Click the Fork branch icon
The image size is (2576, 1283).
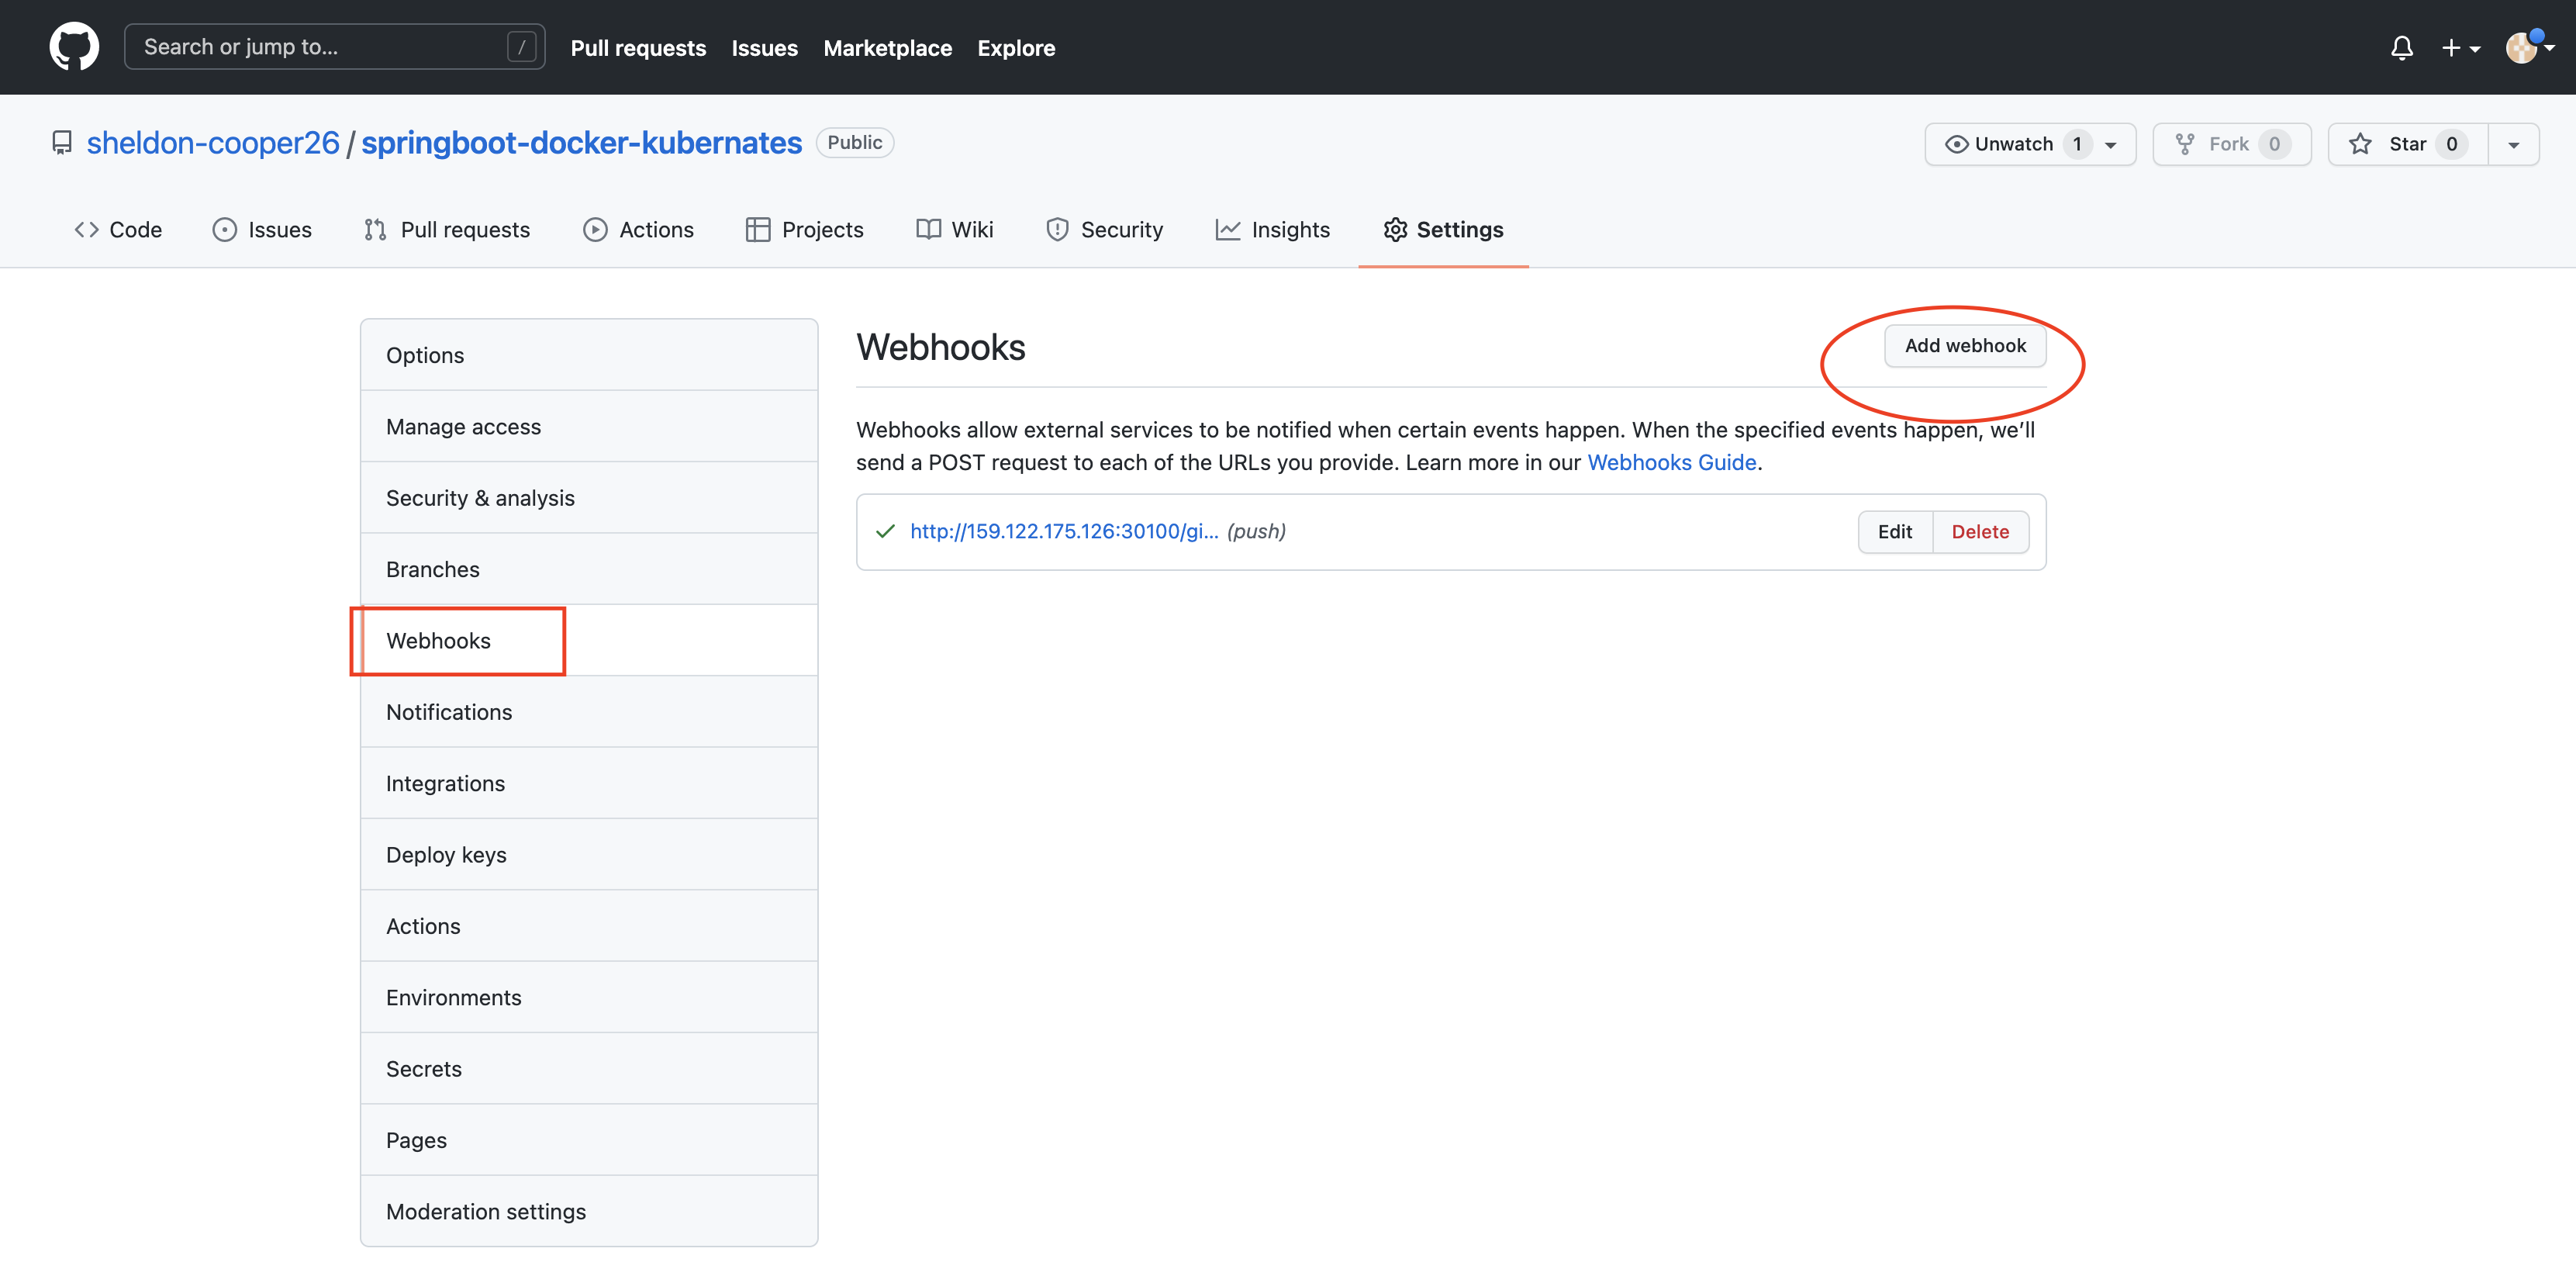2185,144
